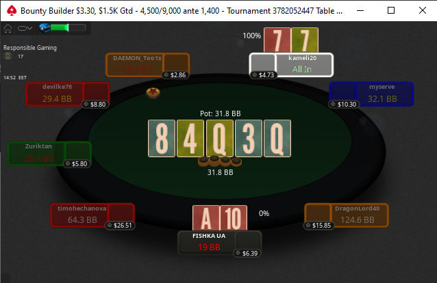
Task: Click DAEMON_Too1s bounty $2.86 badge
Action: click(175, 75)
